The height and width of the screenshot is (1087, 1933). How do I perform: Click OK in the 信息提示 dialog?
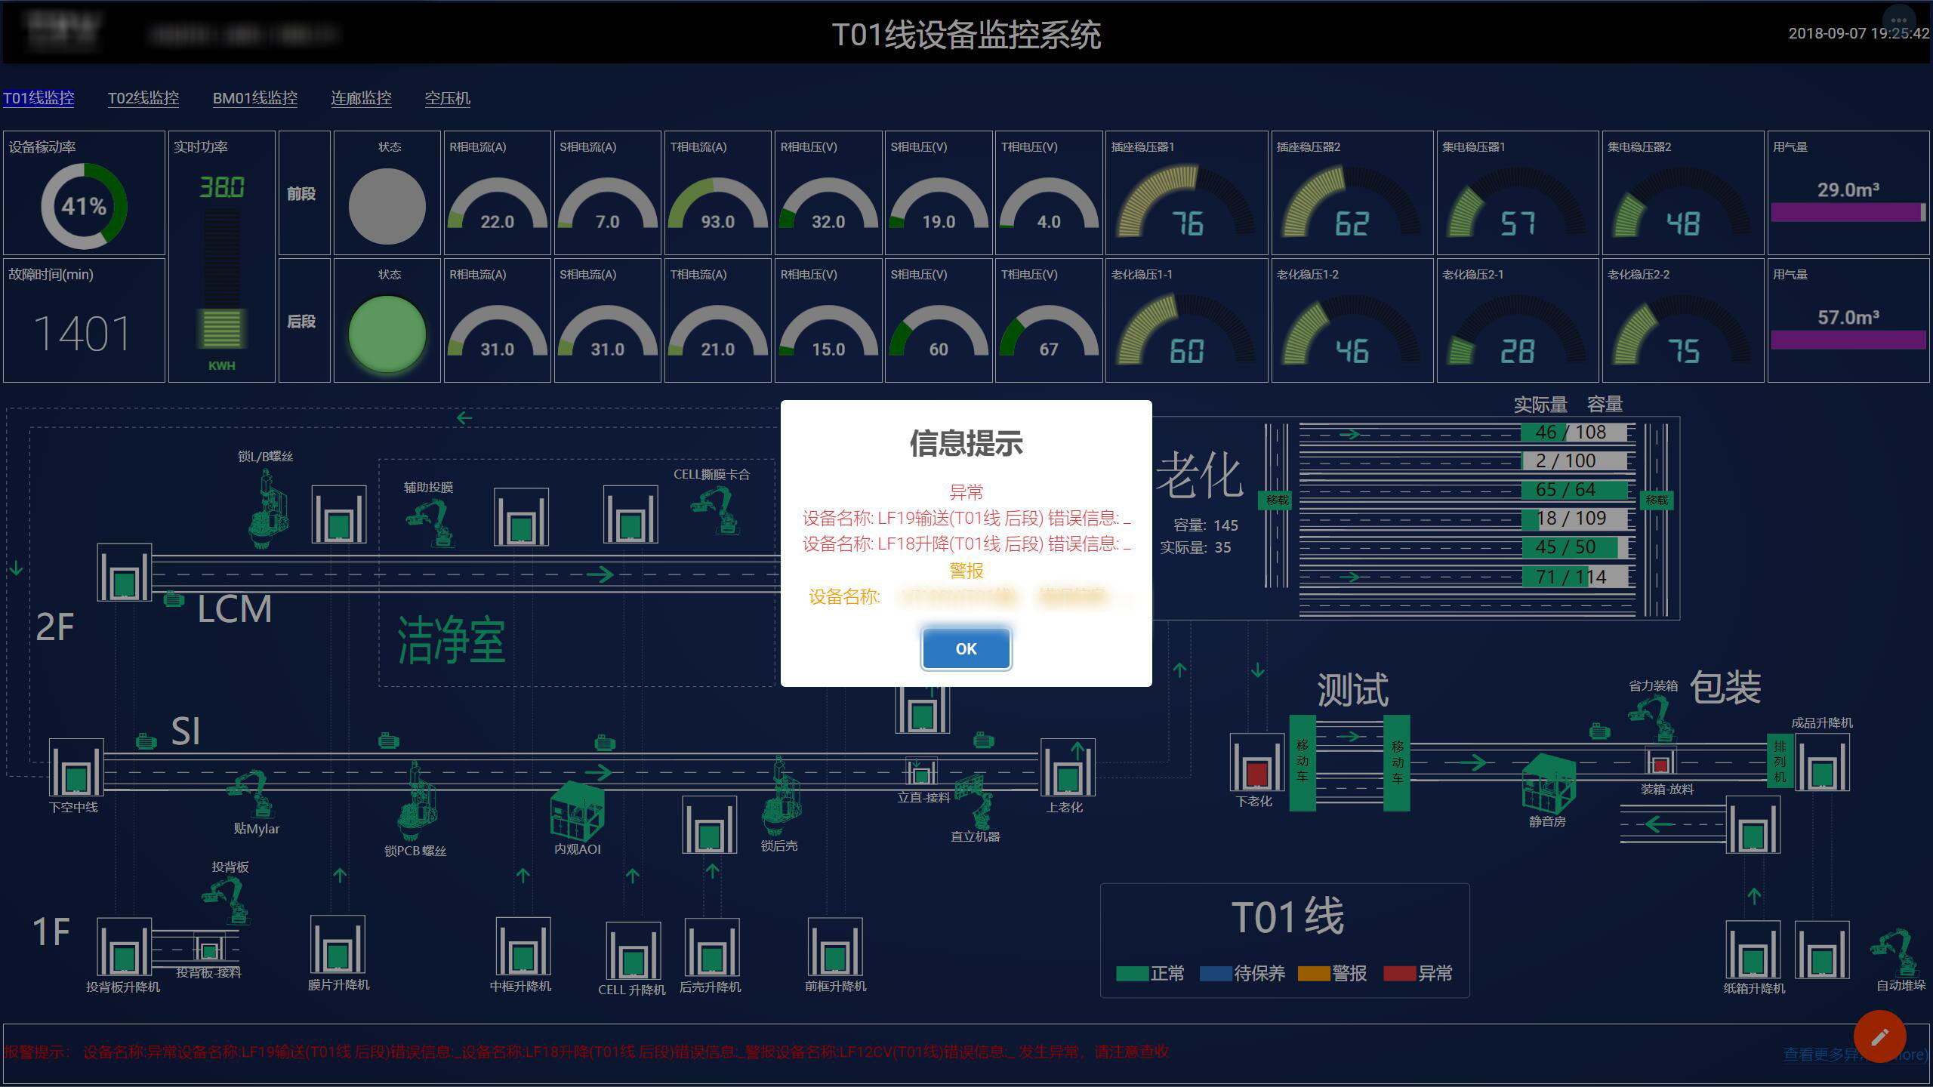[966, 648]
